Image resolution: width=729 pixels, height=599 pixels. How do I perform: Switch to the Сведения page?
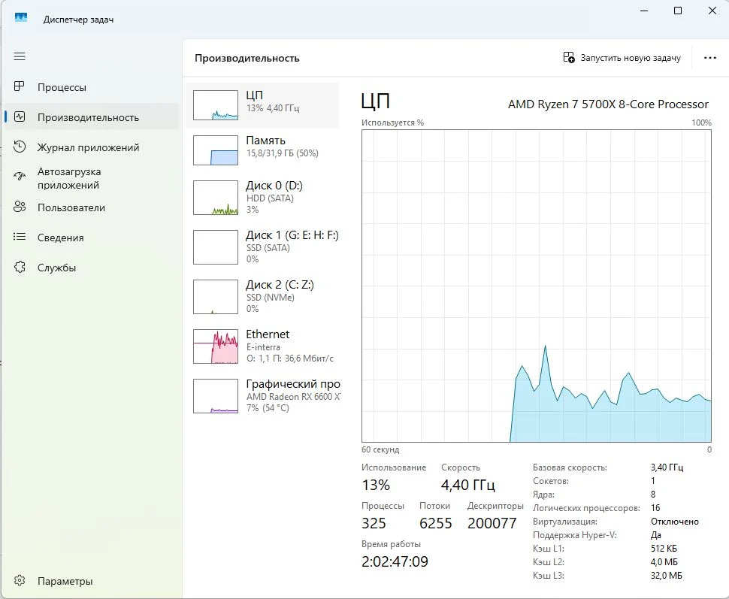pos(91,237)
